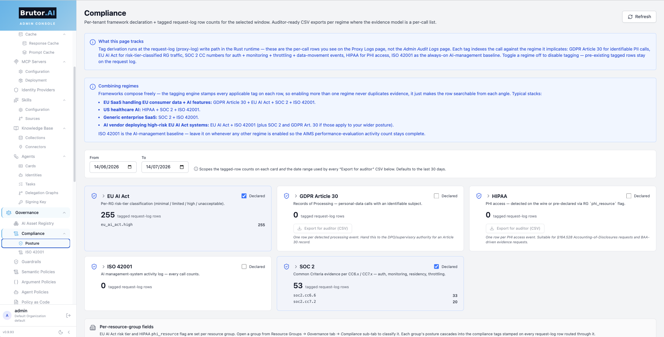This screenshot has height=337, width=664.
Task: Click the logout icon next to admin
Action: click(x=68, y=315)
